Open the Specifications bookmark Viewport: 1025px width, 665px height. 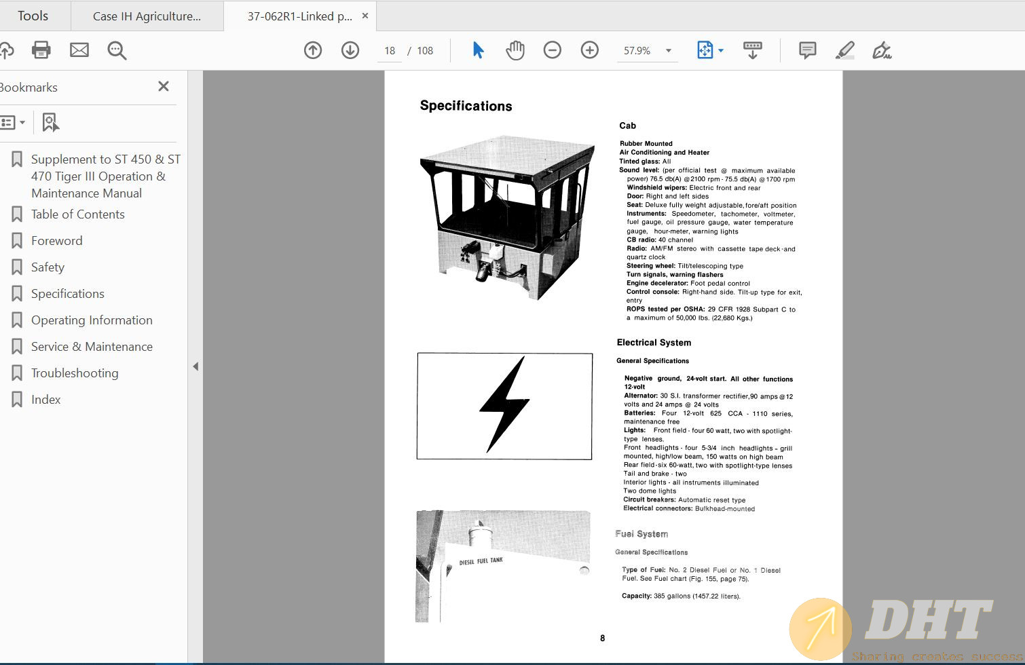point(68,294)
